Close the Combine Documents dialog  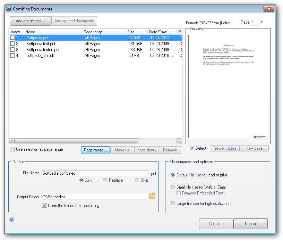(x=269, y=9)
